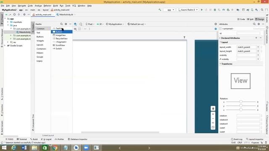
Task: Open the Default (en-us) locale dropdown
Action: click(x=137, y=24)
